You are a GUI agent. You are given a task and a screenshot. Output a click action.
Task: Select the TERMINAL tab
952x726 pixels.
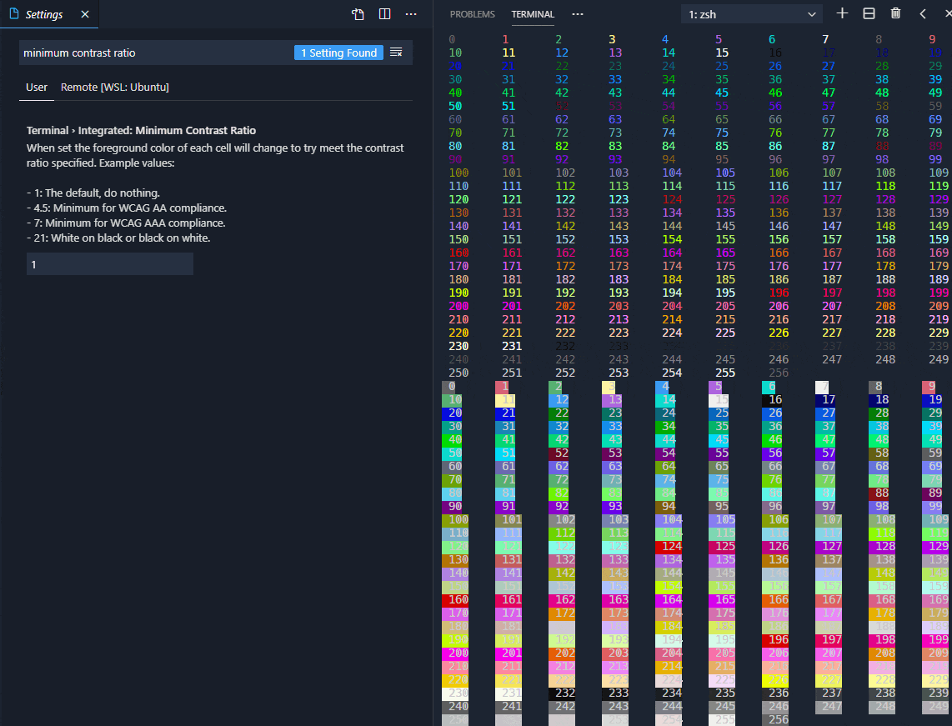pos(533,14)
